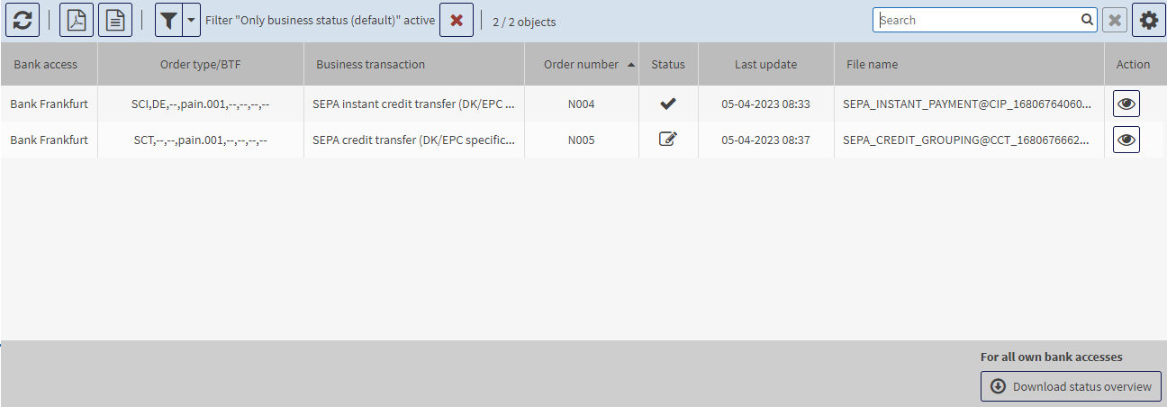Export the list as PDF
This screenshot has width=1167, height=407.
click(77, 20)
